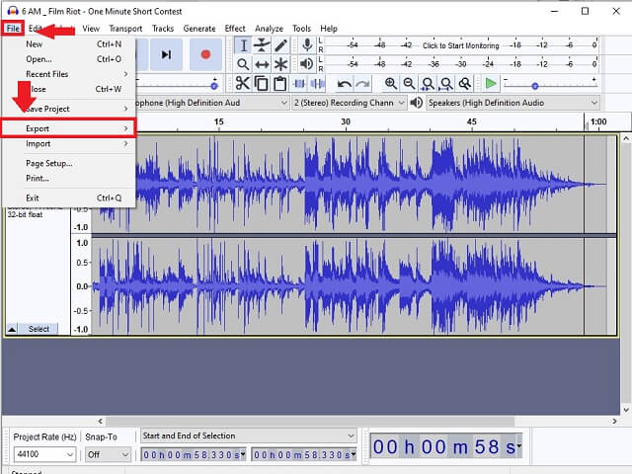Open the Snap-To Off dropdown
Viewport: 632px width, 474px height.
(x=108, y=454)
